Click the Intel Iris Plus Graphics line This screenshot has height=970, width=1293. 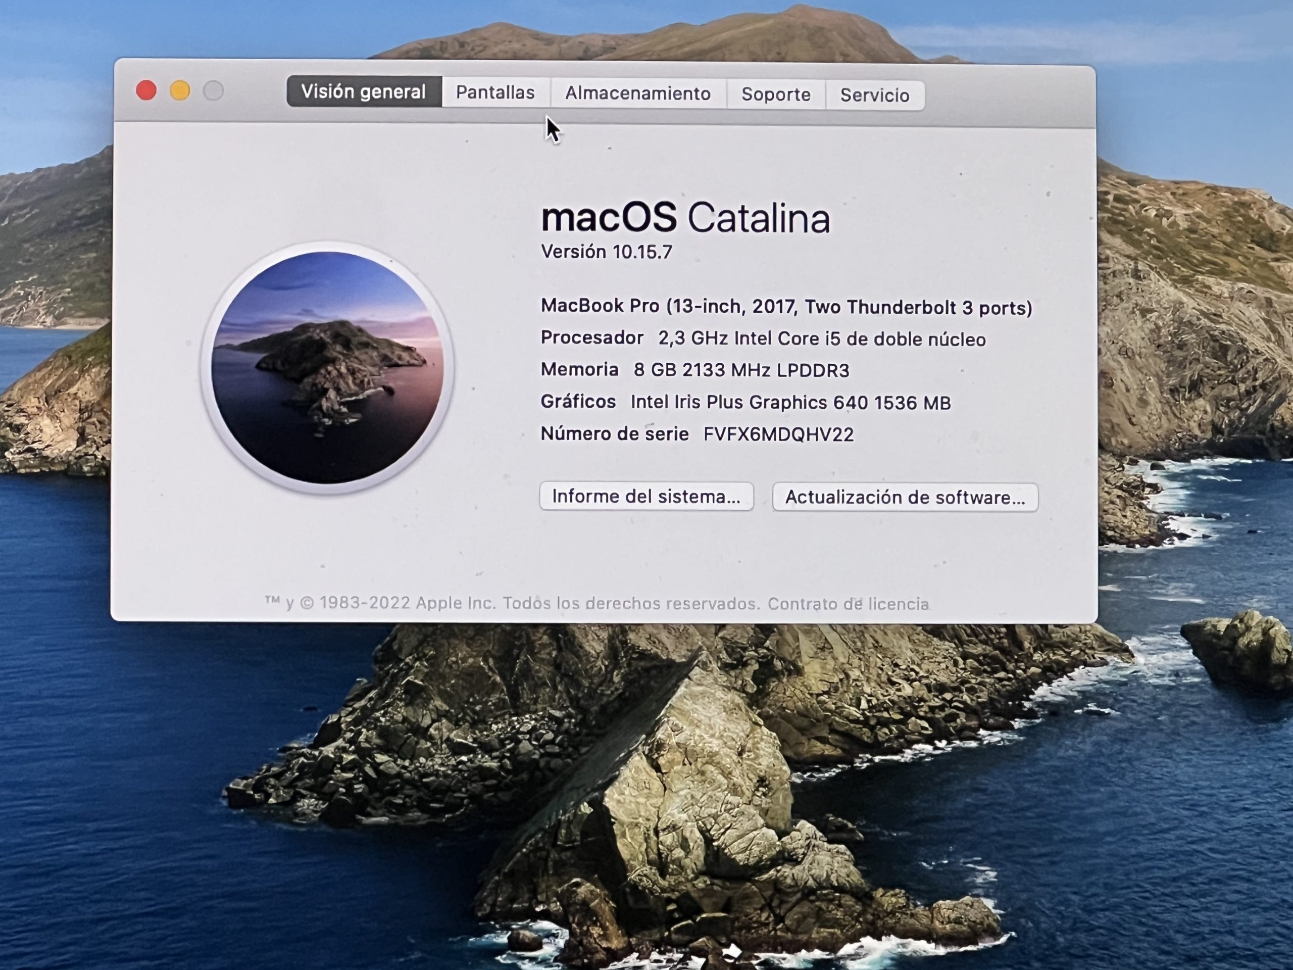point(745,402)
